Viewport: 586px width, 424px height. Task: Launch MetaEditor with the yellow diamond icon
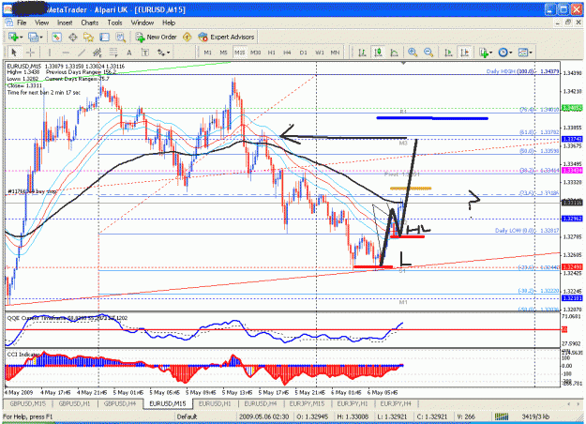point(187,37)
